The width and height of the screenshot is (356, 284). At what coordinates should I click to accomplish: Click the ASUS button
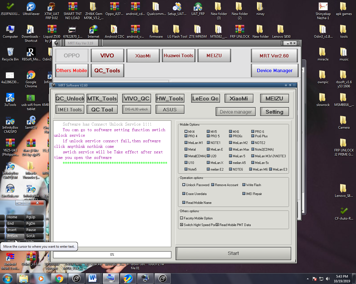coord(170,110)
